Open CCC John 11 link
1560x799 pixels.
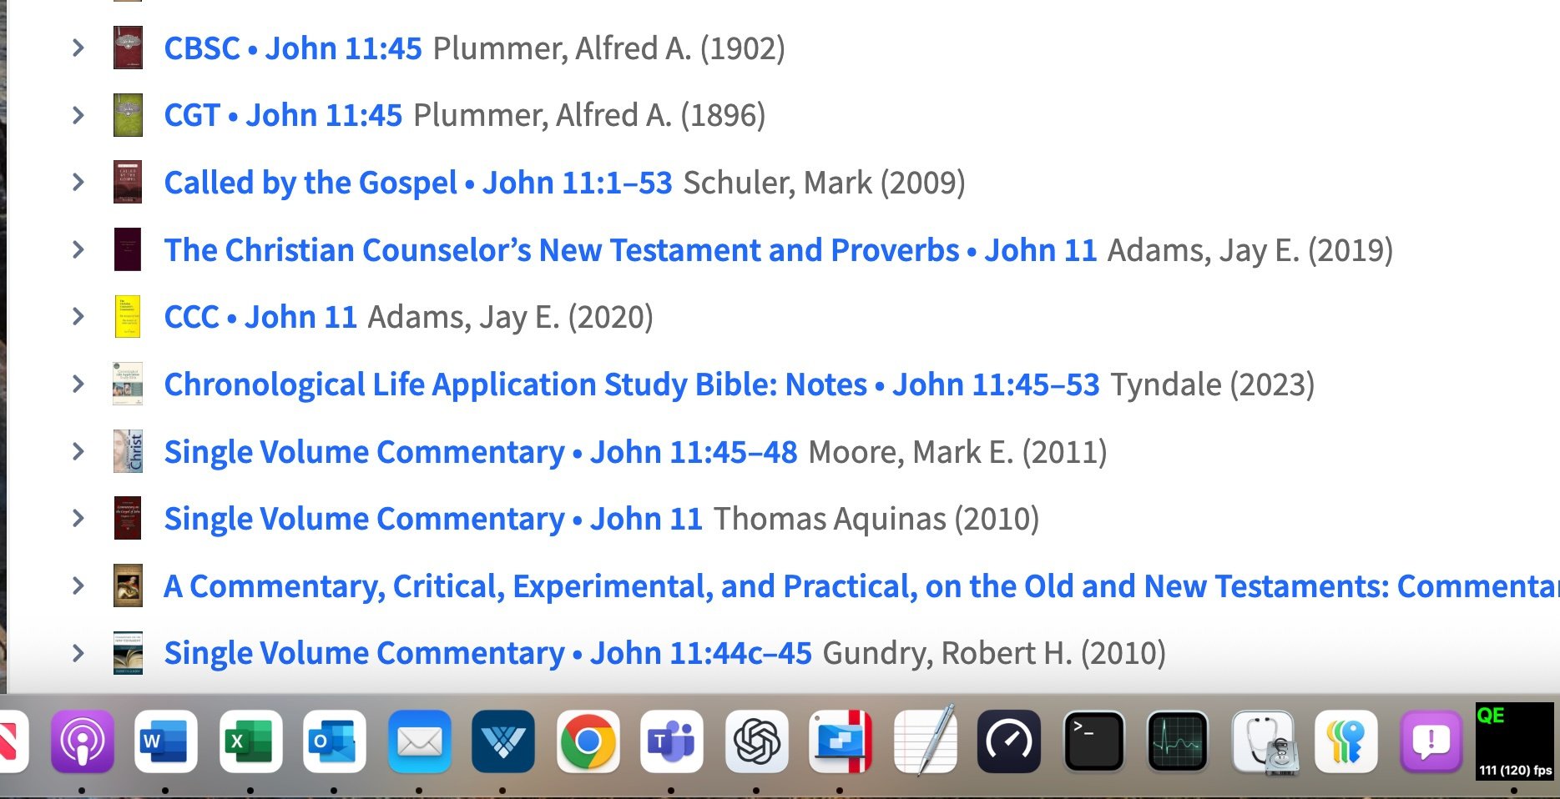pyautogui.click(x=260, y=317)
